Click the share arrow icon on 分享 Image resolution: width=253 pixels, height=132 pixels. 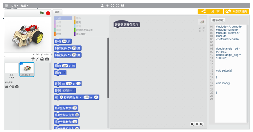(x=204, y=11)
